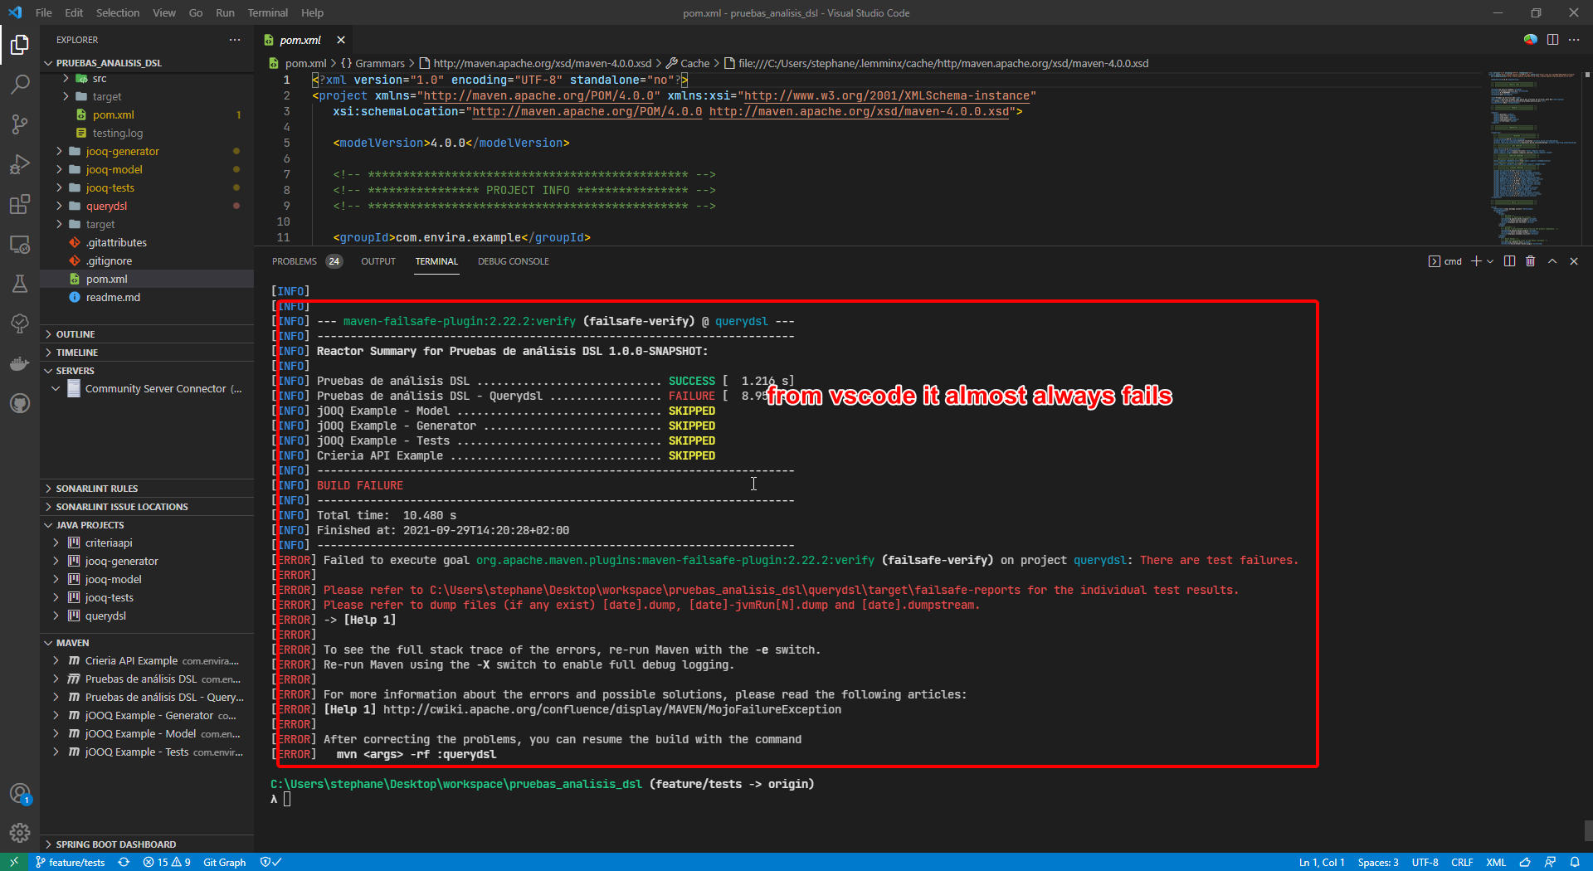
Task: Open the Testing beaker view
Action: [20, 284]
